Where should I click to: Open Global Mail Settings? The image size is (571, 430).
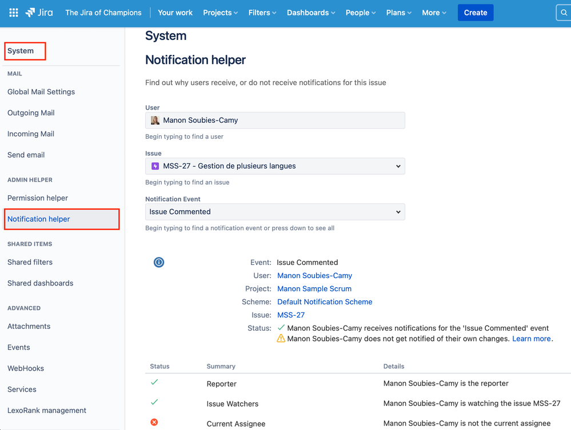pos(41,92)
